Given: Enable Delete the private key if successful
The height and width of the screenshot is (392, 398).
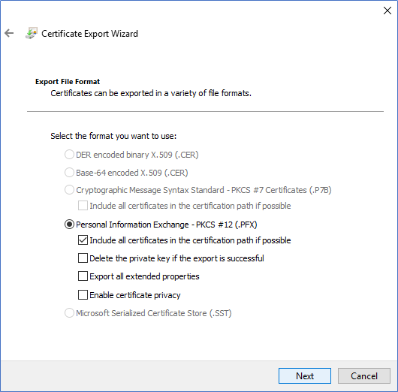Looking at the screenshot, I should (x=83, y=258).
